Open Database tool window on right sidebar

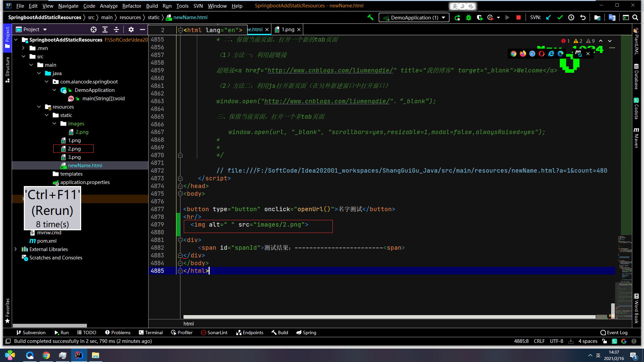pyautogui.click(x=636, y=76)
